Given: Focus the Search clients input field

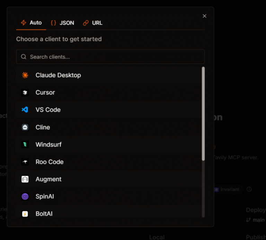Looking at the screenshot, I should (x=110, y=57).
